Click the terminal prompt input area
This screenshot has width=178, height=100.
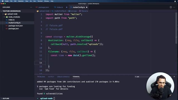(54, 98)
